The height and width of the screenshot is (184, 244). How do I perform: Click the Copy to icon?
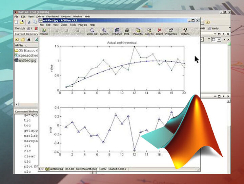[x=149, y=31]
